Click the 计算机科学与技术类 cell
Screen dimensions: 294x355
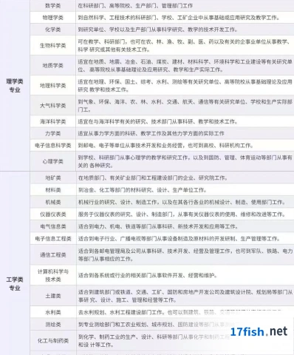53,275
